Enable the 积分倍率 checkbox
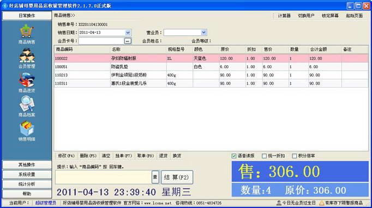The height and width of the screenshot is (208, 372). point(294,156)
